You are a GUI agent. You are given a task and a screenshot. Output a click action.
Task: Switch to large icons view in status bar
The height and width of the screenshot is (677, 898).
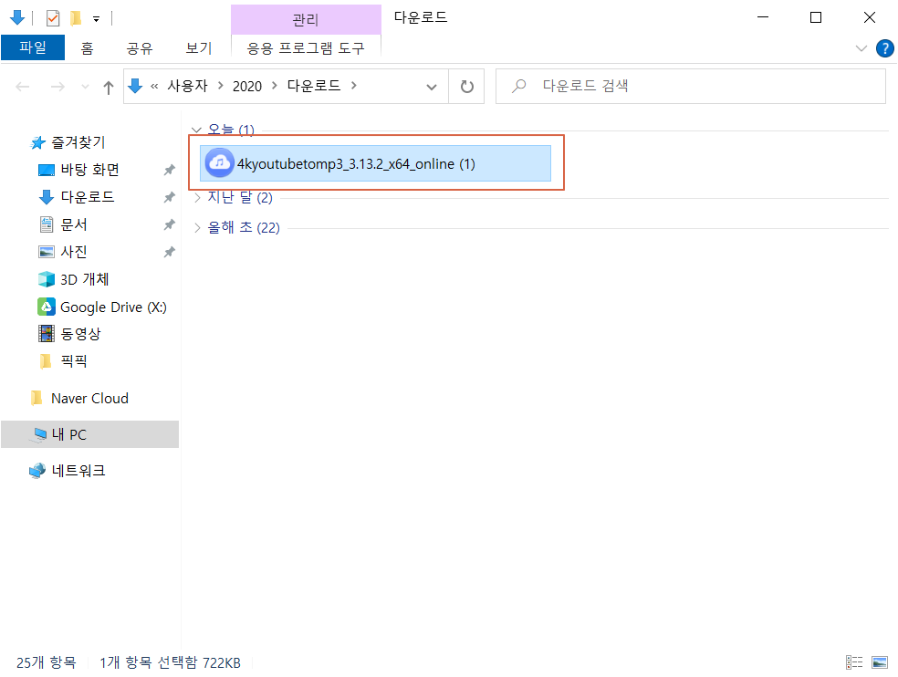tap(879, 662)
